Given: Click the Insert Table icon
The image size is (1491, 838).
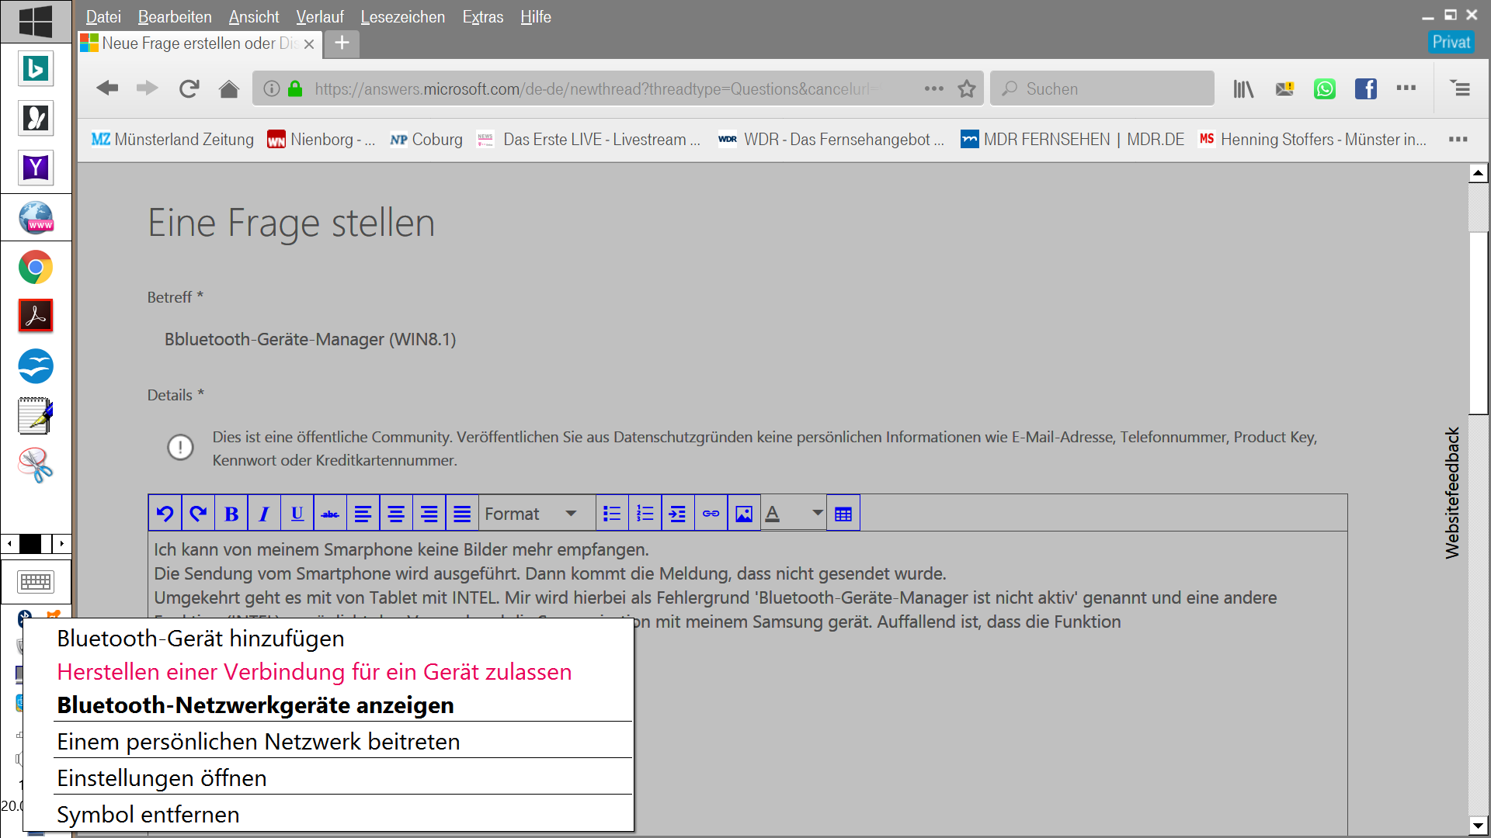Looking at the screenshot, I should tap(843, 513).
